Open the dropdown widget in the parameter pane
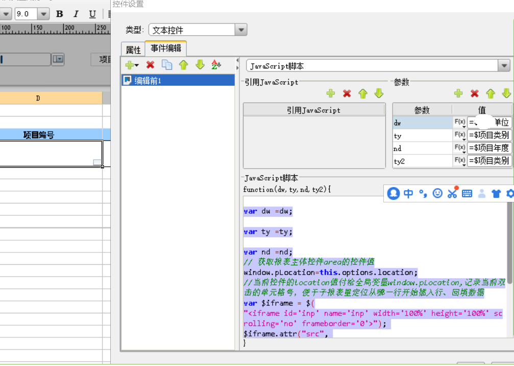514x366 pixels. pyautogui.click(x=58, y=59)
